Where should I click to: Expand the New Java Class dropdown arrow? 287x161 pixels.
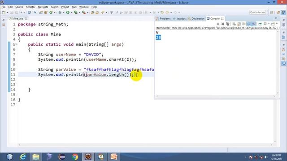(x=55, y=13)
